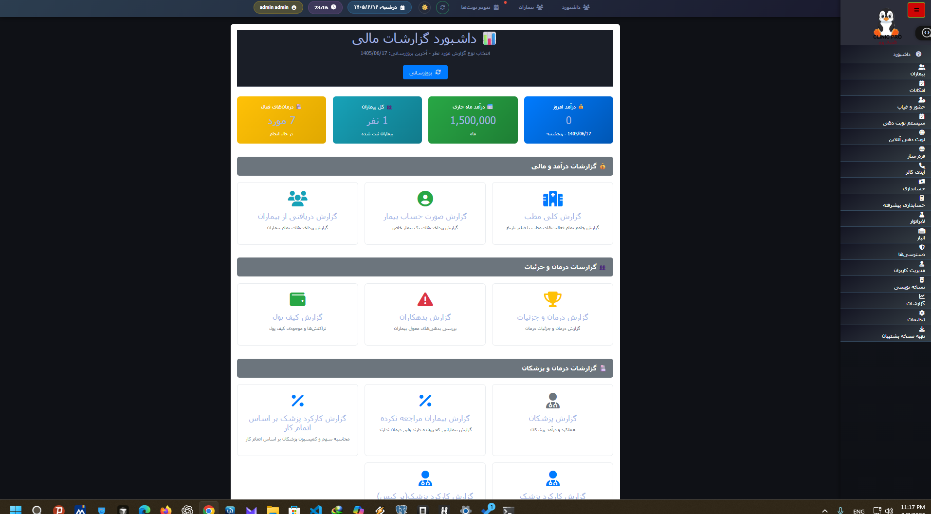Open نسخه نویسی prescription in sidebar
Image resolution: width=931 pixels, height=514 pixels.
(x=885, y=284)
